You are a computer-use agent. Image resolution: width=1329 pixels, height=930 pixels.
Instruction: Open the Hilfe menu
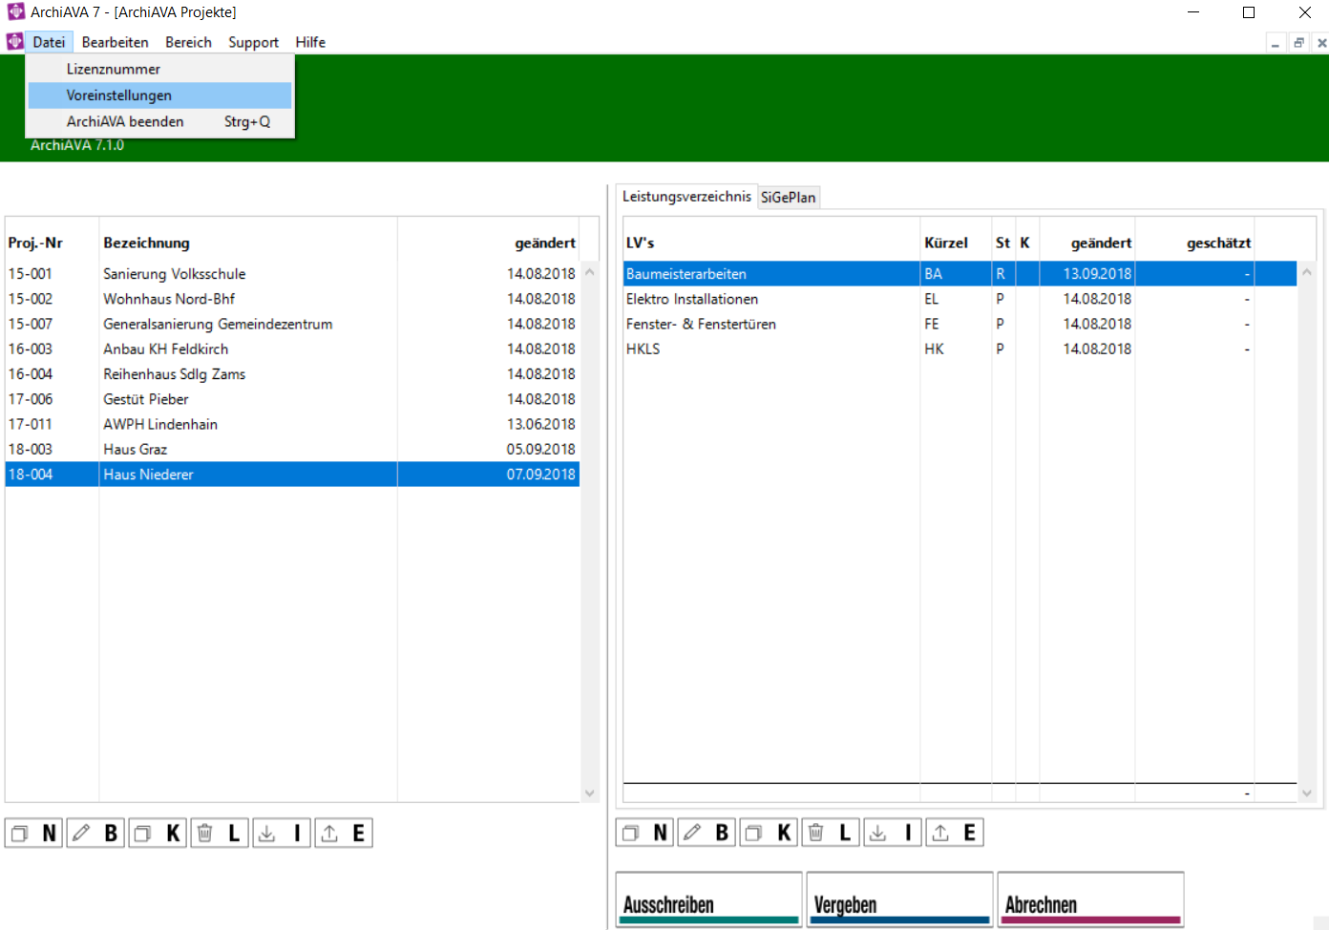[310, 42]
